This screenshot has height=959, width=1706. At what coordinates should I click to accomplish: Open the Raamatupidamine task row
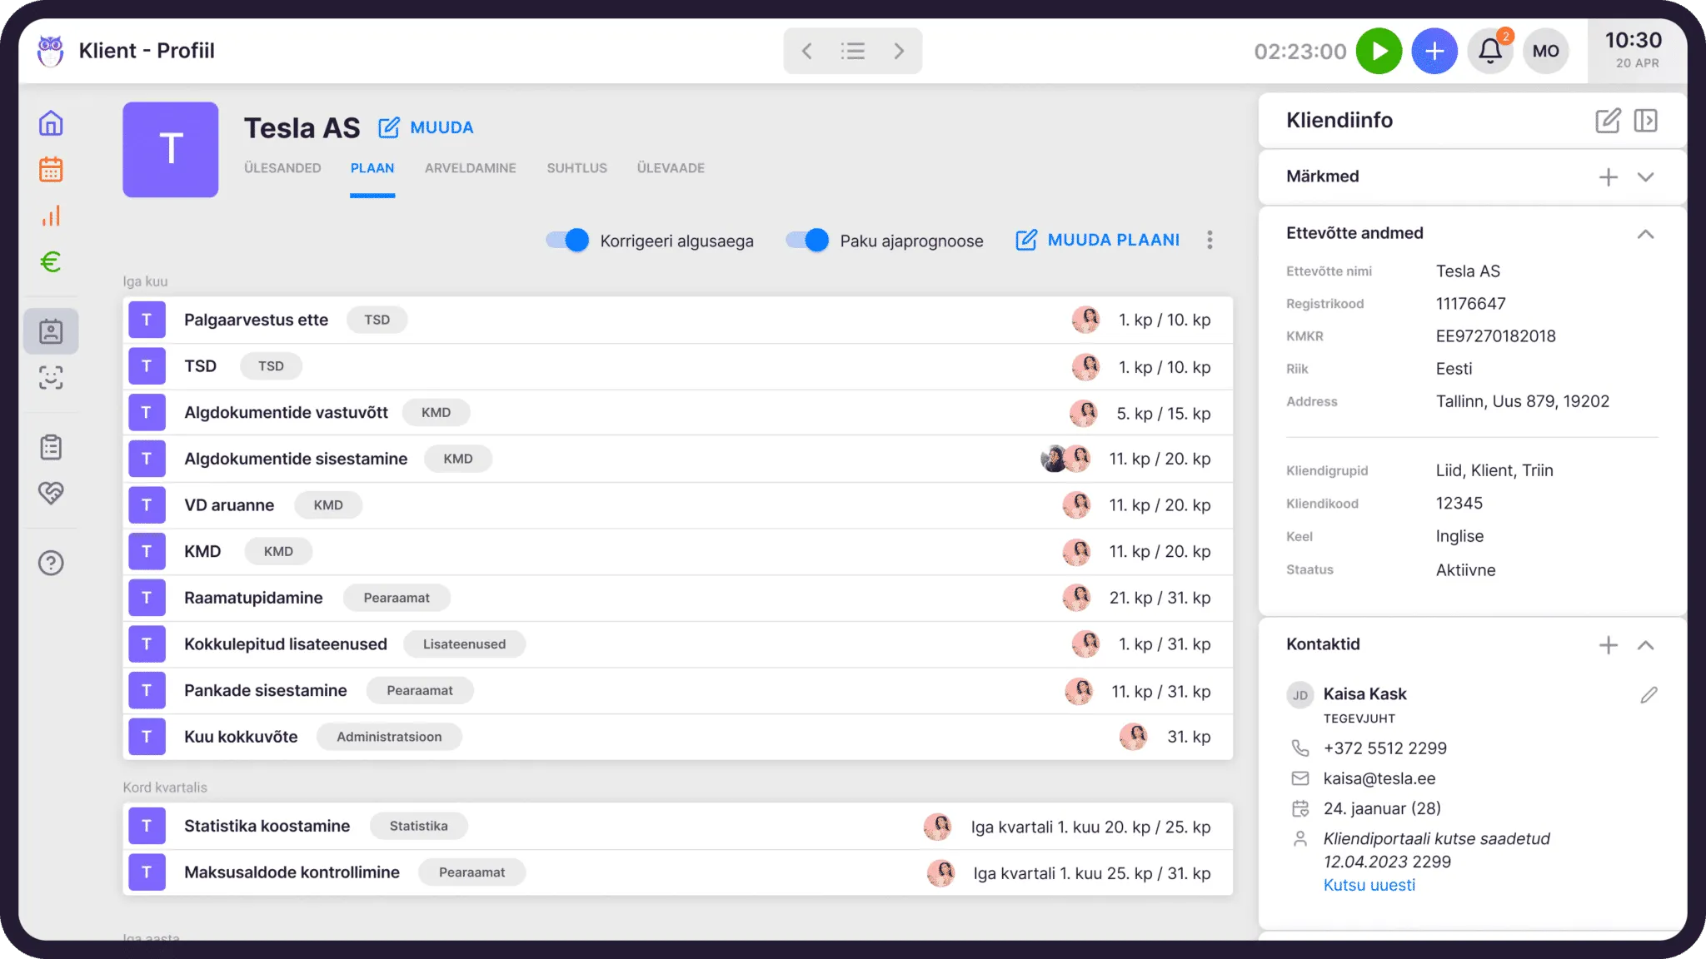pos(678,599)
